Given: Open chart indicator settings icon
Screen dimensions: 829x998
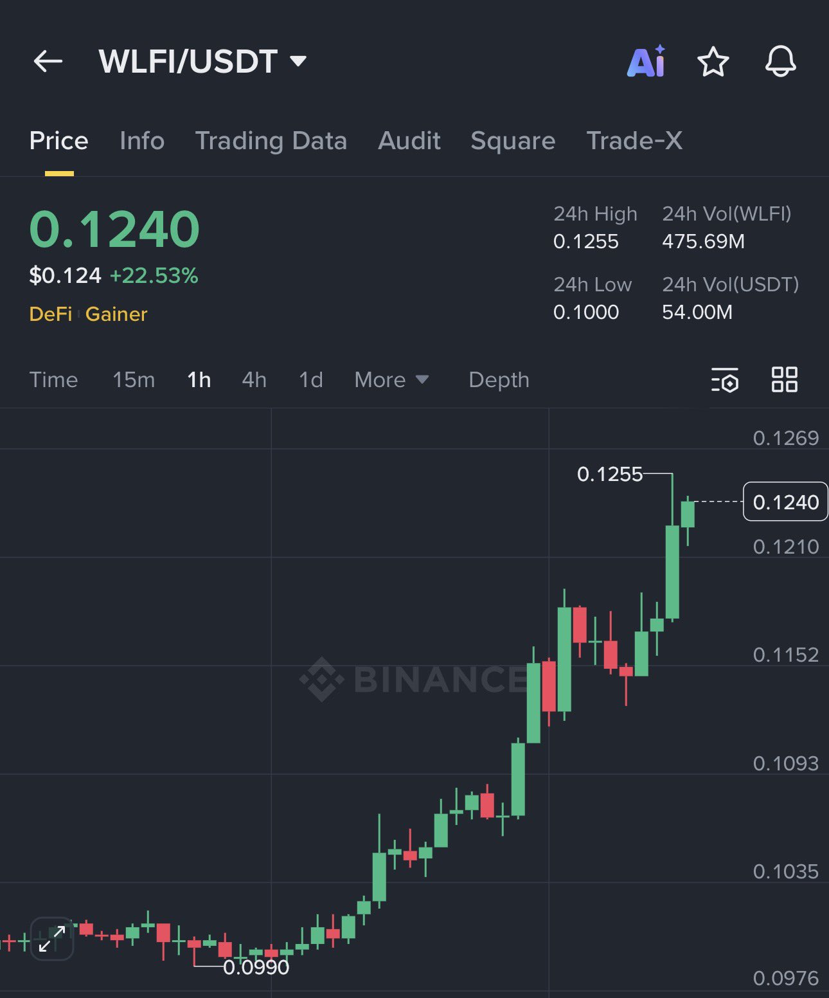Looking at the screenshot, I should coord(725,380).
